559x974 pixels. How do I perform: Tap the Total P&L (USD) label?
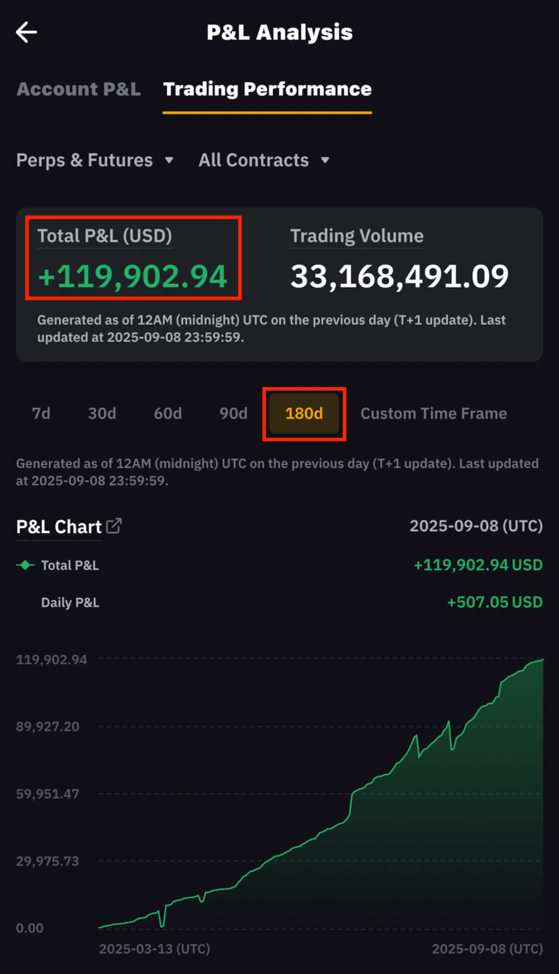coord(104,236)
